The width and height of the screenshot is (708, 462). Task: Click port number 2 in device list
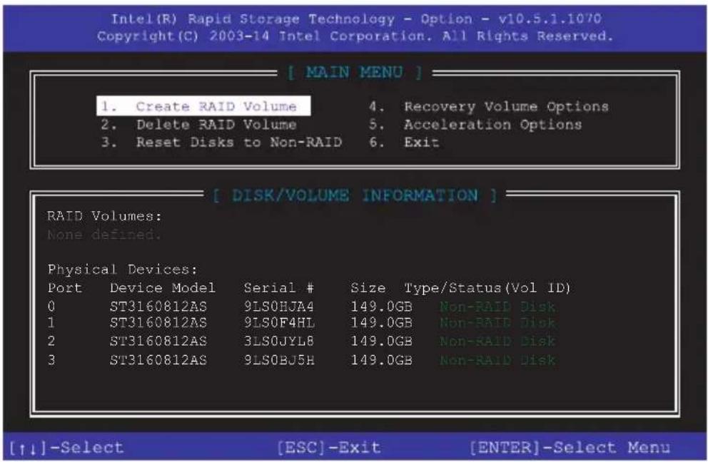(51, 341)
